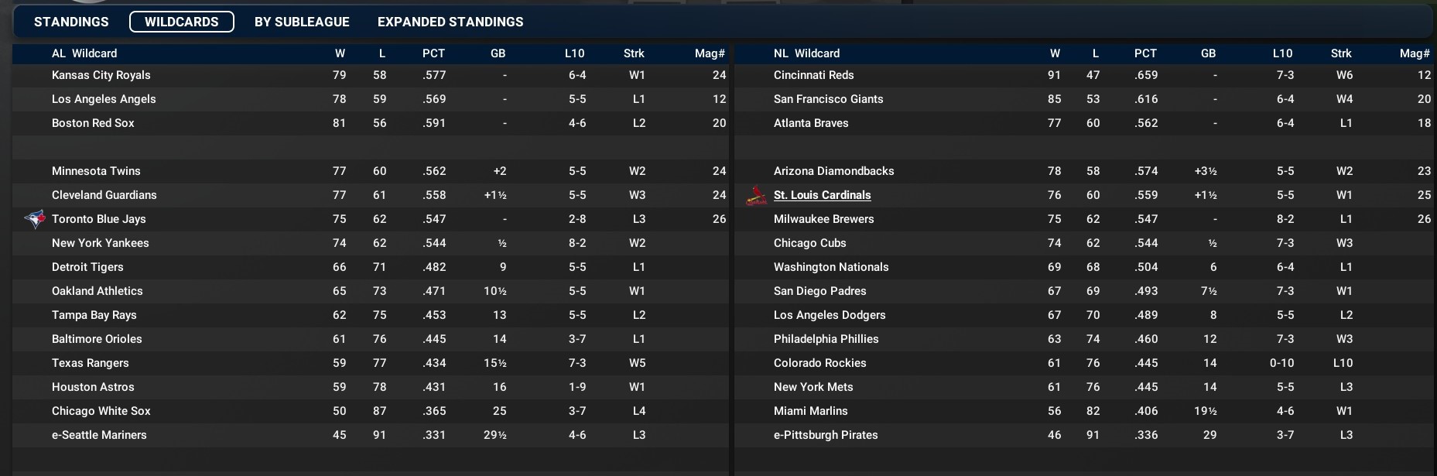
Task: Click the St. Louis Cardinals logo icon
Action: point(756,196)
